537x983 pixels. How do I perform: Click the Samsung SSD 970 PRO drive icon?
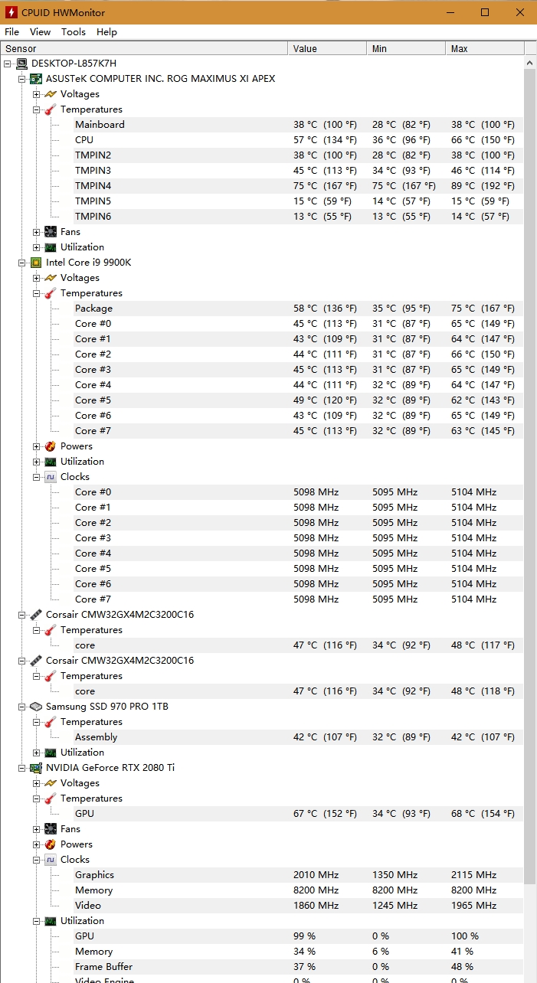coord(36,707)
